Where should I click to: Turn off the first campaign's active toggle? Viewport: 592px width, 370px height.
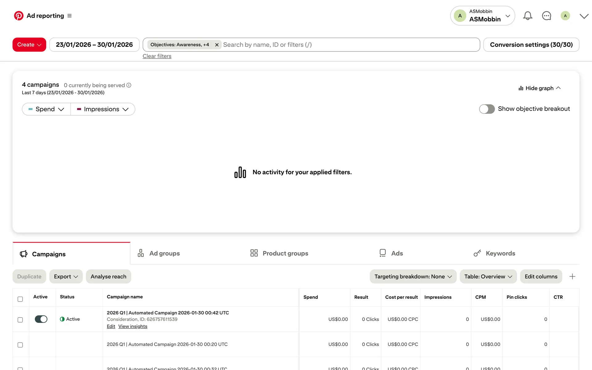41,319
